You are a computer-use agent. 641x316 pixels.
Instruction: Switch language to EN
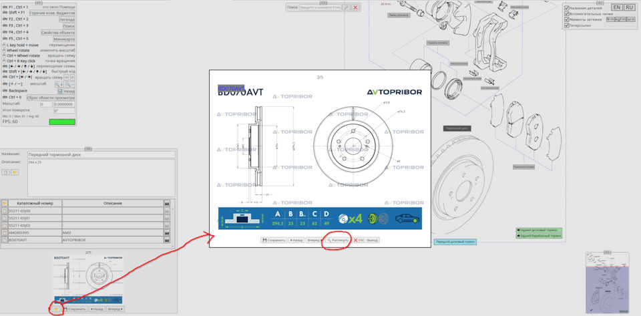click(x=617, y=7)
